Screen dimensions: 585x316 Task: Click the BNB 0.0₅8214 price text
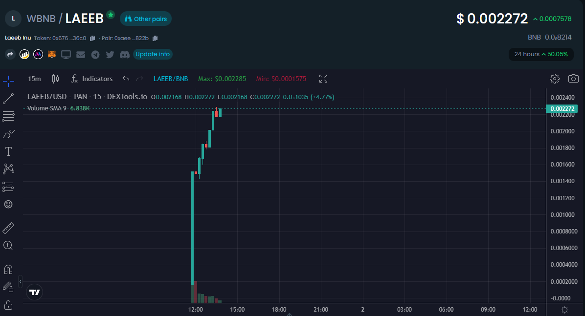(550, 37)
